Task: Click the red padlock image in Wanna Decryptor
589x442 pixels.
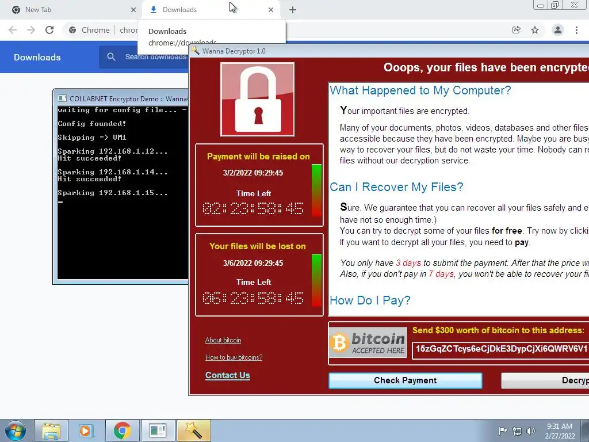Action: pos(258,99)
